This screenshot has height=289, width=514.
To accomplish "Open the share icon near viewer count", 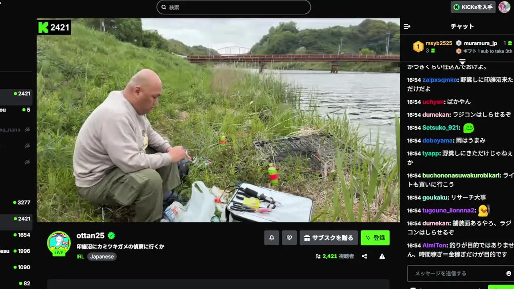I will point(365,256).
